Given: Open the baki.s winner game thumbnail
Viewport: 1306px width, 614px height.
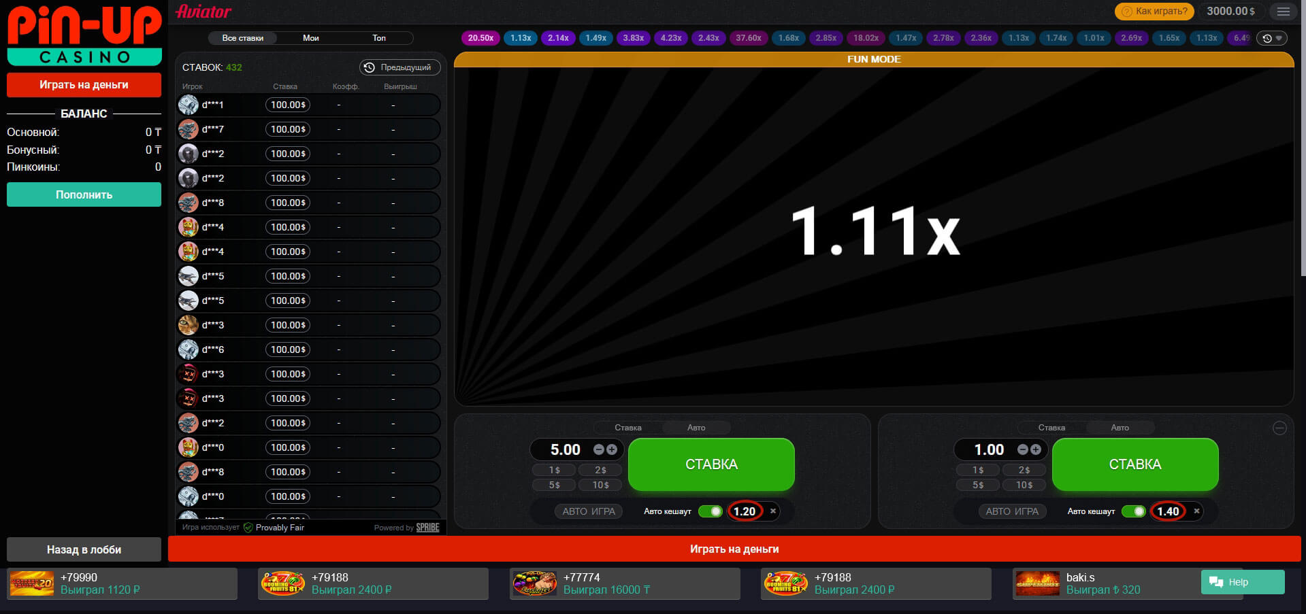Looking at the screenshot, I should tap(1037, 583).
